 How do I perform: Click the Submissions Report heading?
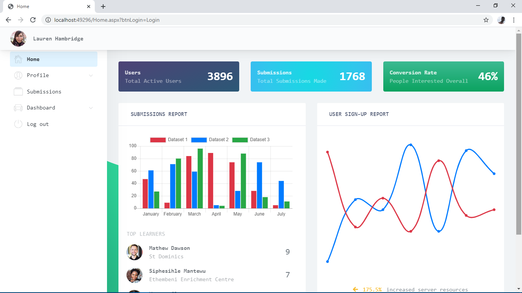(x=159, y=114)
